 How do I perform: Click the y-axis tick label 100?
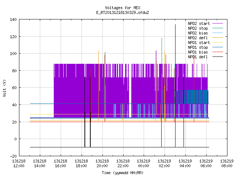[x=13, y=54]
